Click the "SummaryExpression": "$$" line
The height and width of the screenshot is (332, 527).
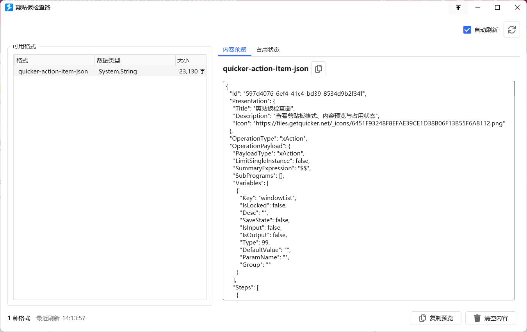[x=272, y=168]
